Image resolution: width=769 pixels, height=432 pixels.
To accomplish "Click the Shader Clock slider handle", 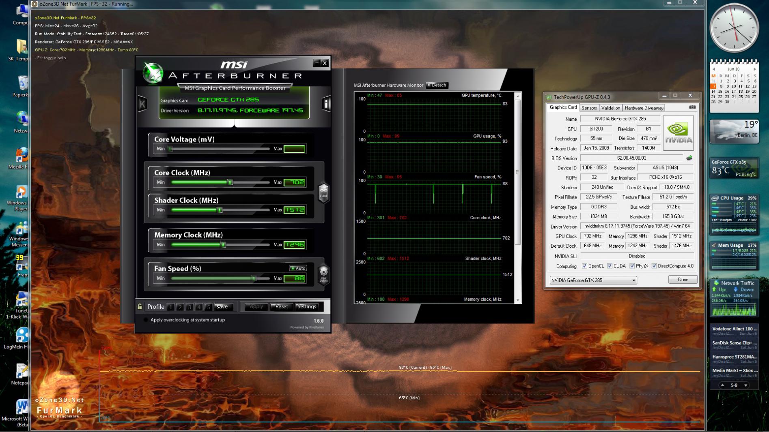I will click(220, 210).
